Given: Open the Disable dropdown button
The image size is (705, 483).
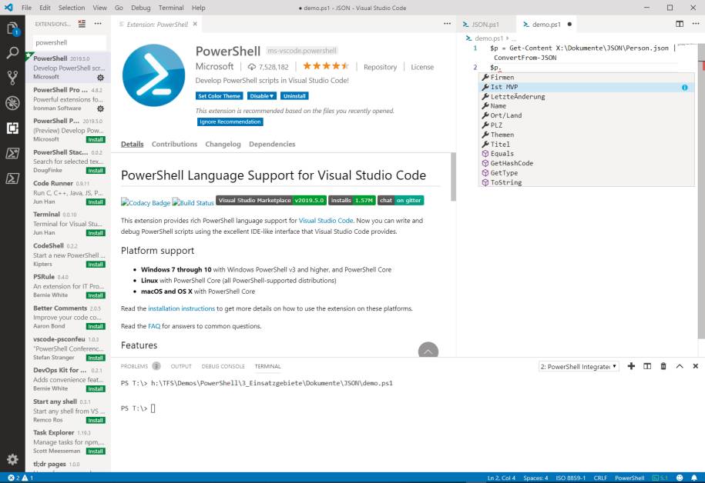Looking at the screenshot, I should (262, 96).
